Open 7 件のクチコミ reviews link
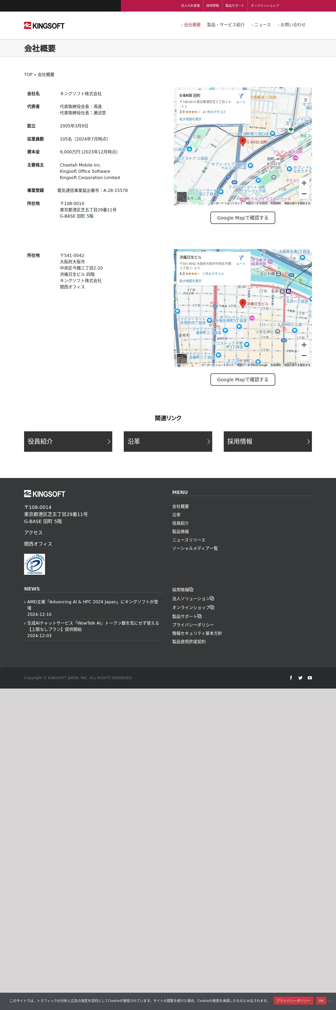This screenshot has width=336, height=1010. (x=213, y=274)
